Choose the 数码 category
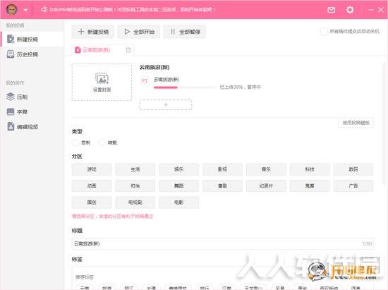 pyautogui.click(x=353, y=169)
